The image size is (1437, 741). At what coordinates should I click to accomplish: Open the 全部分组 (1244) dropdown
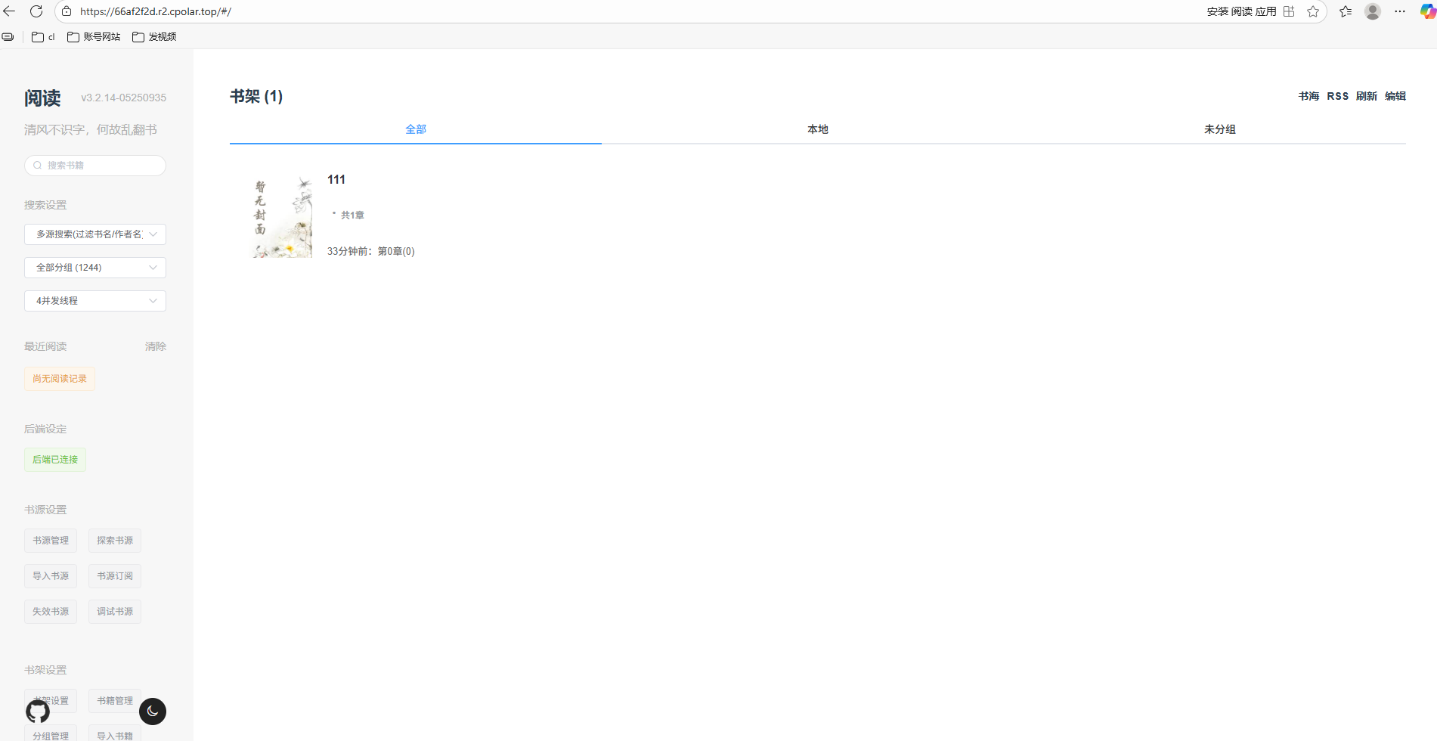pos(95,268)
